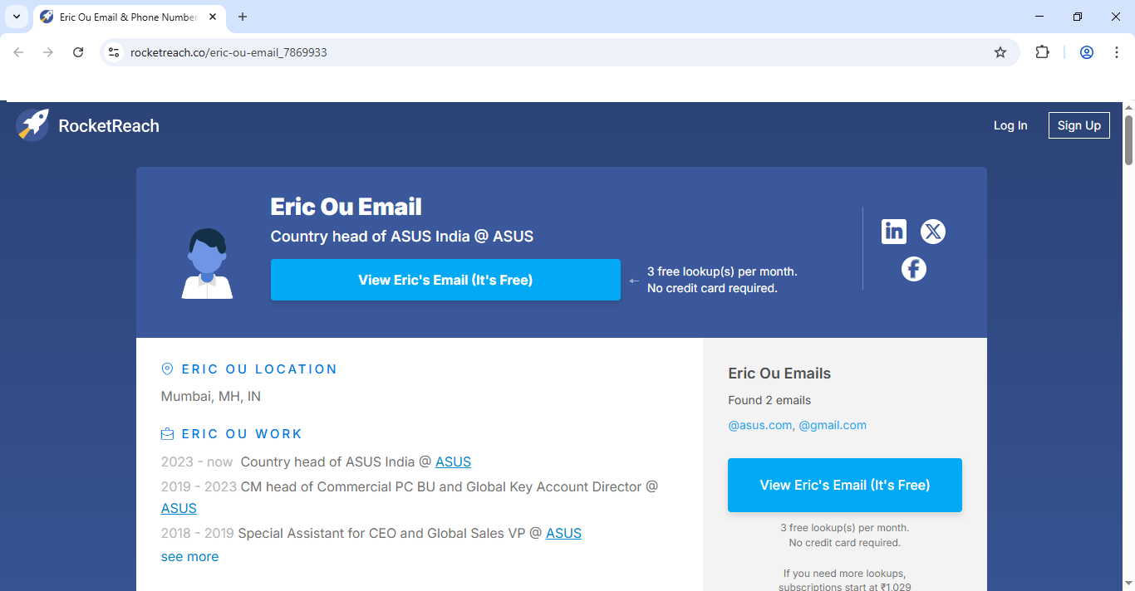Expand work history with see more

point(189,556)
